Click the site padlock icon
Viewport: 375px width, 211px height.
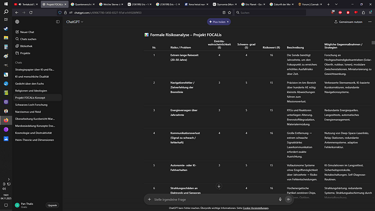(x=65, y=13)
